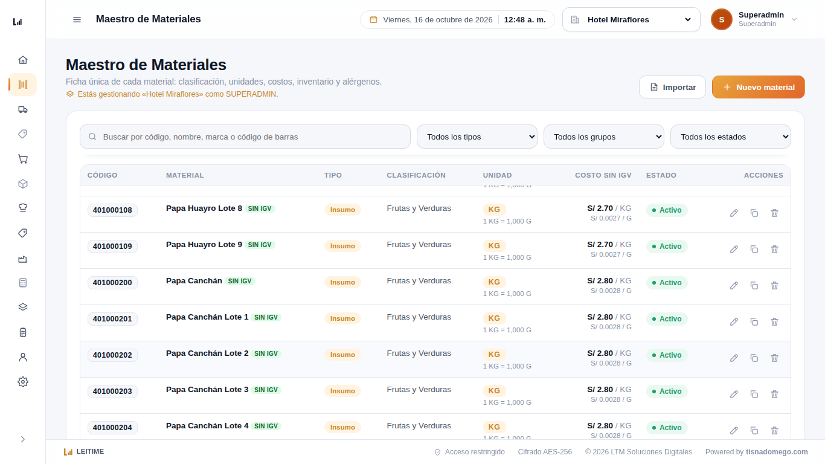Open the Todos los grupos dropdown
Screen dimensions: 825x464
[x=604, y=137]
